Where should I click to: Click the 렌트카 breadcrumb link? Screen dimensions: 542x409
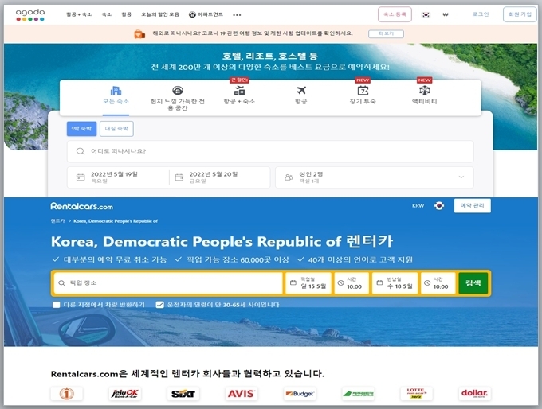pos(57,221)
